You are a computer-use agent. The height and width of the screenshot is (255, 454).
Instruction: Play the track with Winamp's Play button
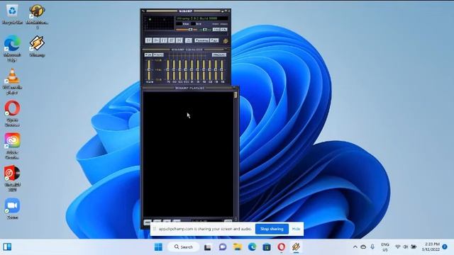tap(156, 40)
